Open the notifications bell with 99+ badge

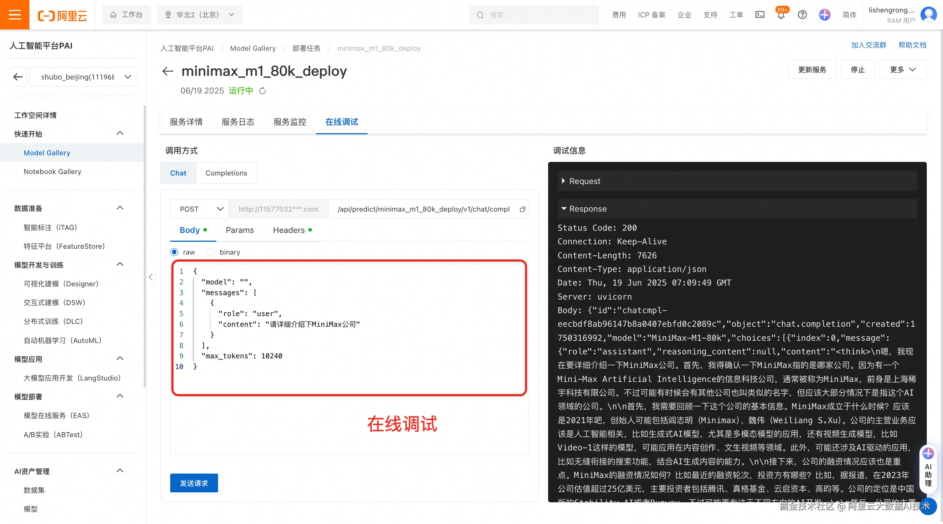(781, 15)
